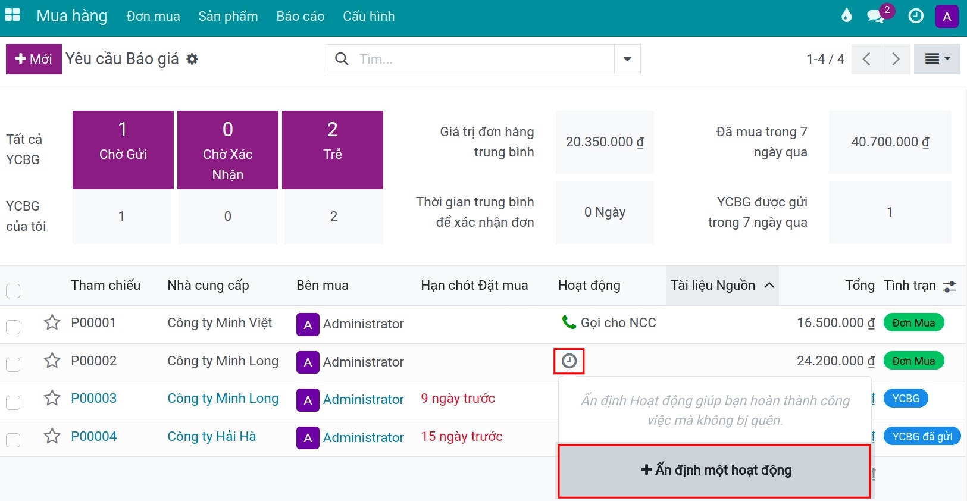Click the 16.500.000 đ total cell
This screenshot has height=501, width=967.
point(835,323)
